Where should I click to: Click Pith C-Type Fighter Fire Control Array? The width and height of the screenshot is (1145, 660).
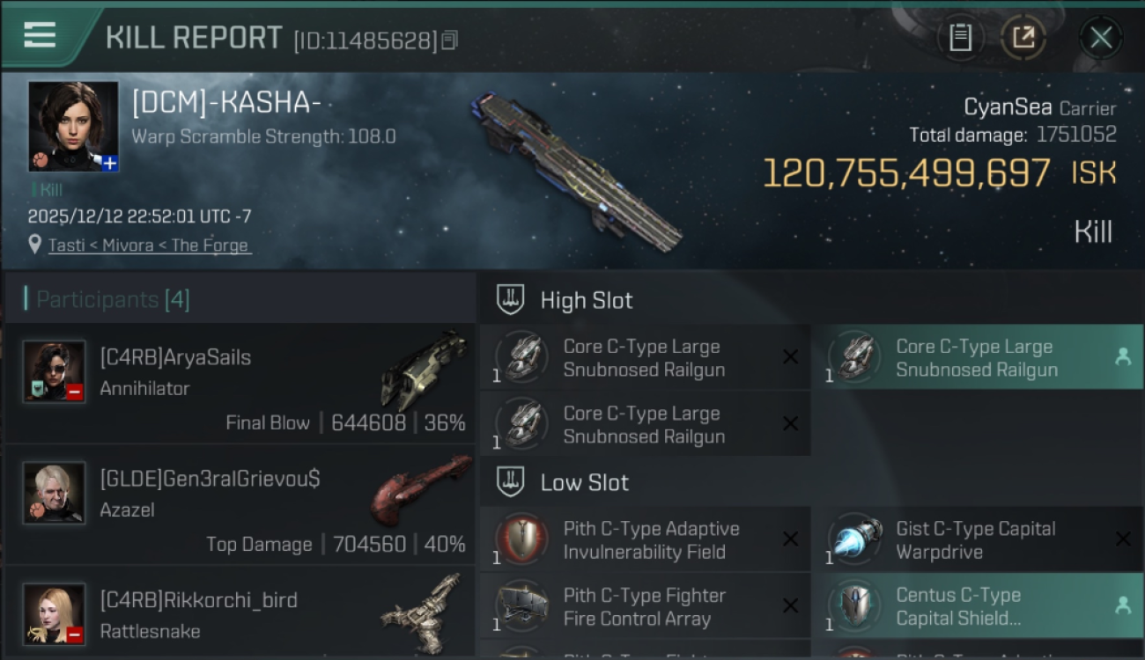pyautogui.click(x=645, y=606)
